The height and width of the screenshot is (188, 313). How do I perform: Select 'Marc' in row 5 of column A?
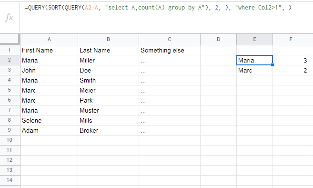click(49, 90)
